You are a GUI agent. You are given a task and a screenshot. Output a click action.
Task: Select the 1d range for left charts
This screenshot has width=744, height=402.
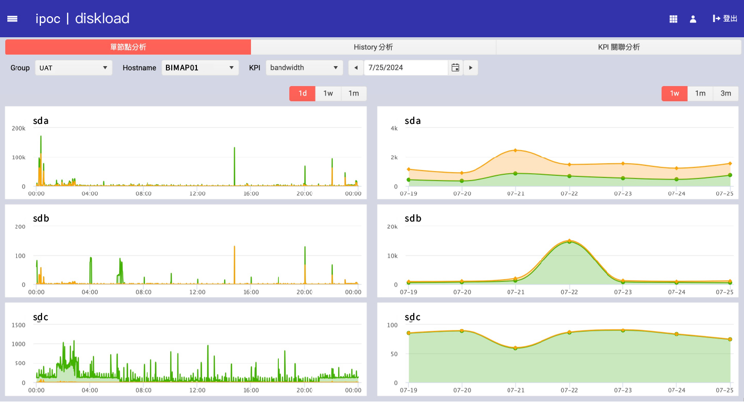302,93
